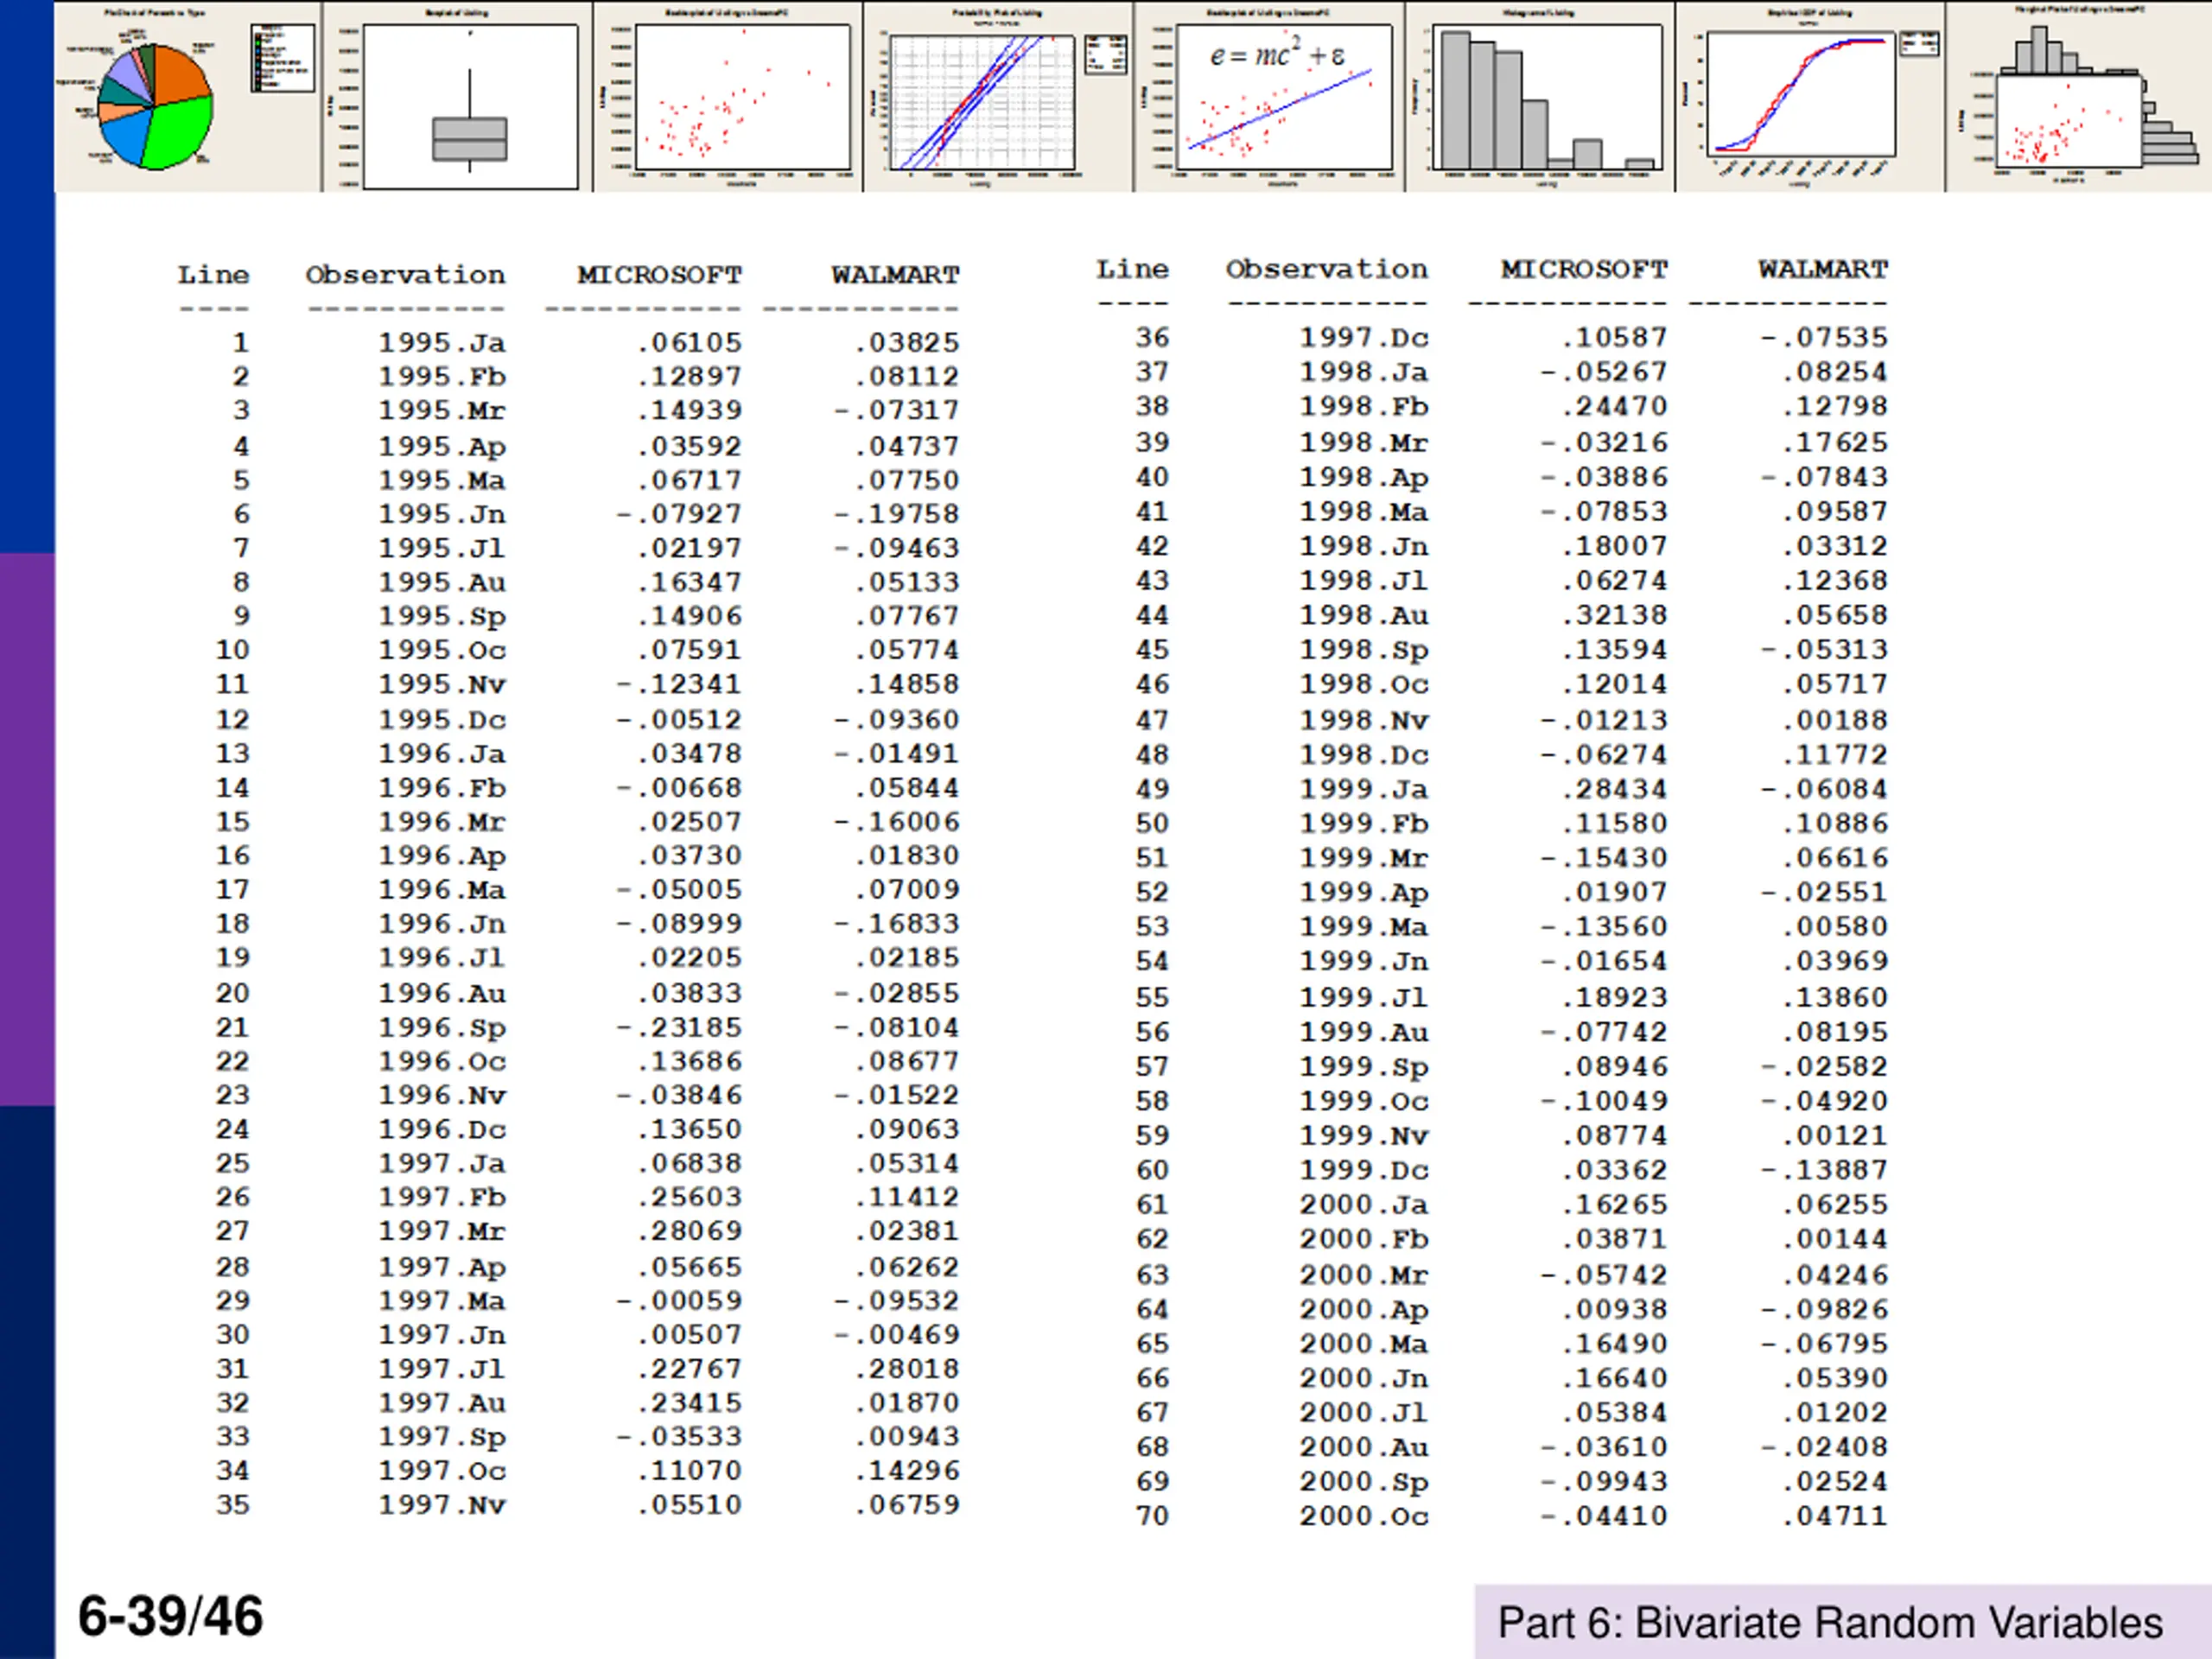Open the empirical CDF curve thumbnail
2212x1659 pixels.
[1810, 96]
